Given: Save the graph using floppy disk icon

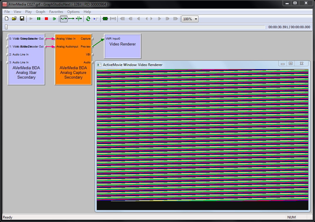Looking at the screenshot, I should (22, 19).
